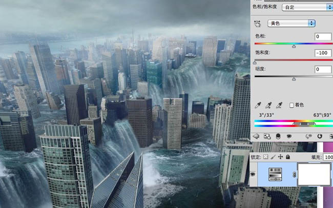Click the lock image pixels brush icon
The image size is (333, 208).
click(273, 157)
